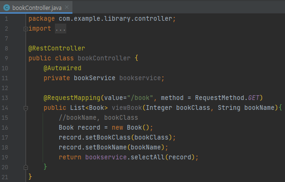Click the 'viewBook' method name

coord(127,108)
